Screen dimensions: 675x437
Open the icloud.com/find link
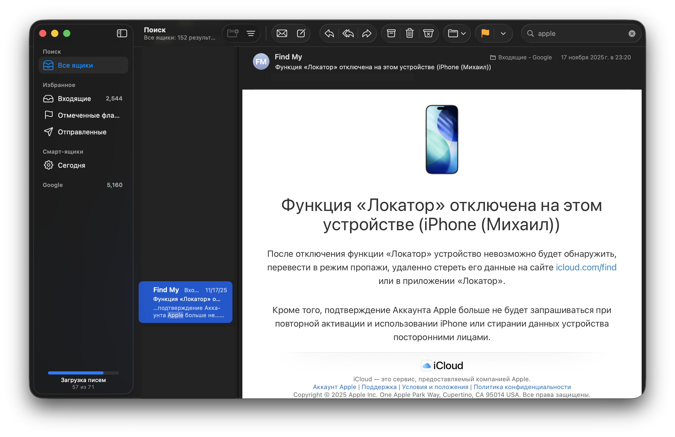(x=586, y=267)
